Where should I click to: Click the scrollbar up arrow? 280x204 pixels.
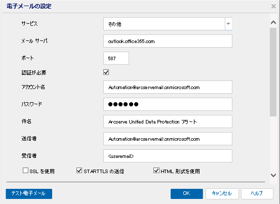pyautogui.click(x=273, y=23)
